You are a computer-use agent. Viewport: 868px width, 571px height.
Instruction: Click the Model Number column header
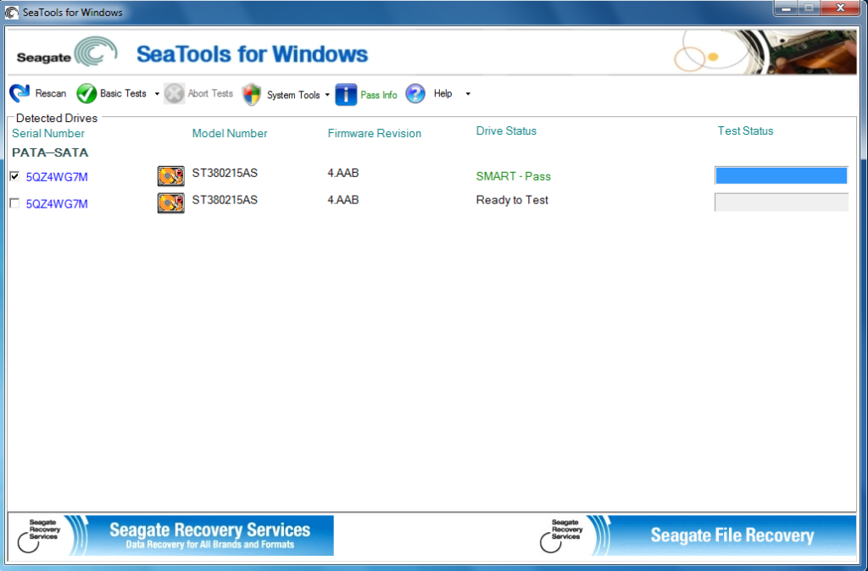230,133
